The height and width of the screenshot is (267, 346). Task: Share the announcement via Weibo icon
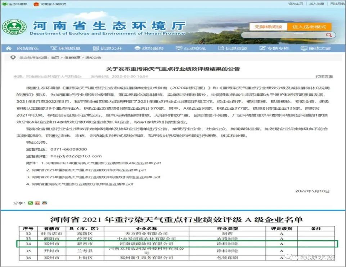[x=37, y=203]
